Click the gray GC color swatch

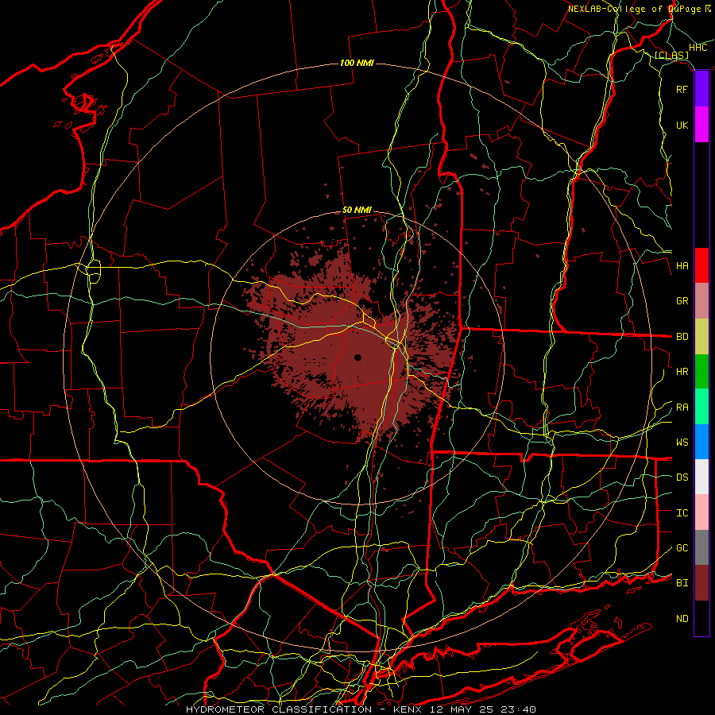pos(701,547)
